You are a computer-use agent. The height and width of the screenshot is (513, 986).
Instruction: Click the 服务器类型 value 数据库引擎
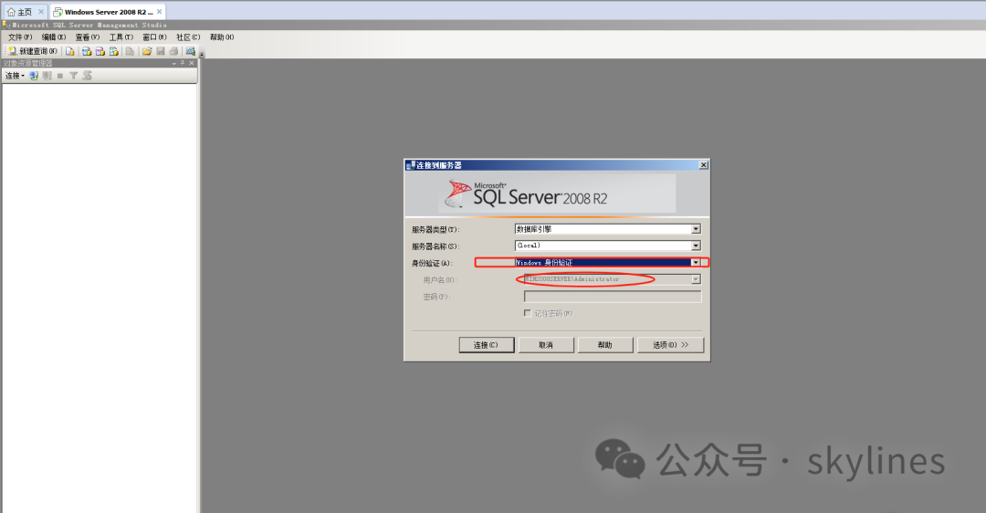click(534, 229)
